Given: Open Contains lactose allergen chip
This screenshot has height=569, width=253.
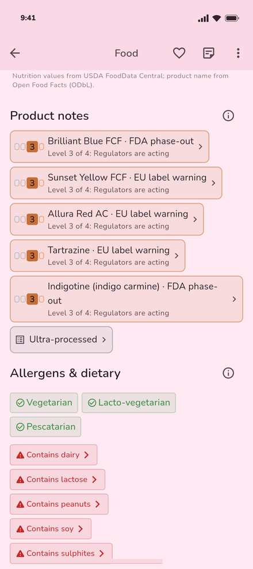Looking at the screenshot, I should click(57, 479).
